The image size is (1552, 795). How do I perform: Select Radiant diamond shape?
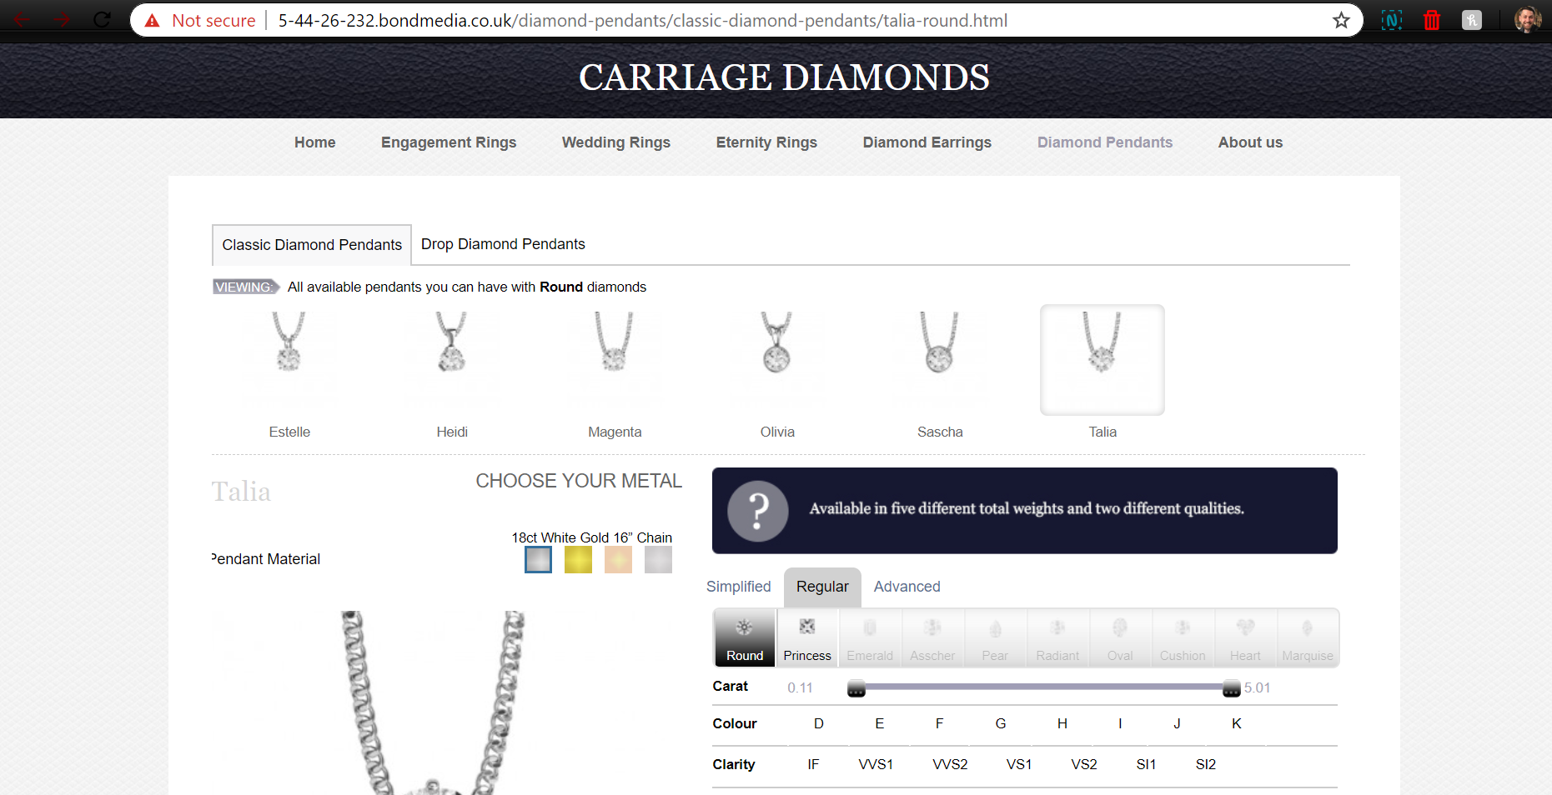1057,637
